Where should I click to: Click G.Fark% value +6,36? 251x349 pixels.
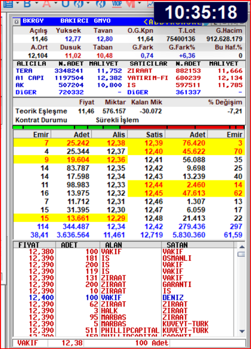[187, 56]
